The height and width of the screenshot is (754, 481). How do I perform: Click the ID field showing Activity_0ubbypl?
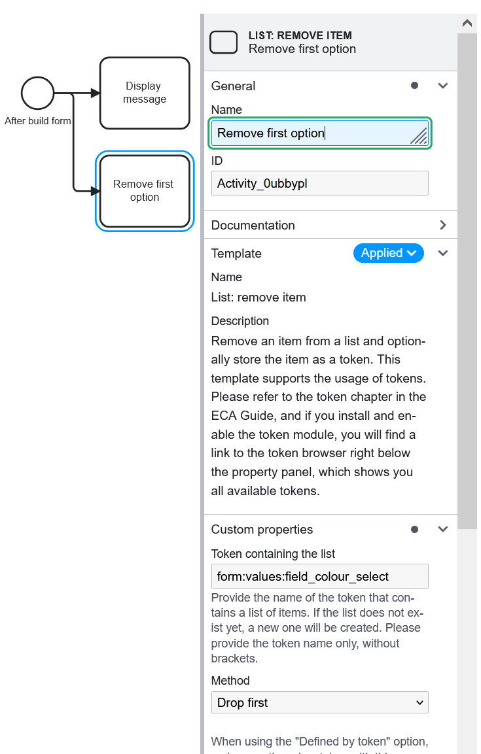(319, 183)
